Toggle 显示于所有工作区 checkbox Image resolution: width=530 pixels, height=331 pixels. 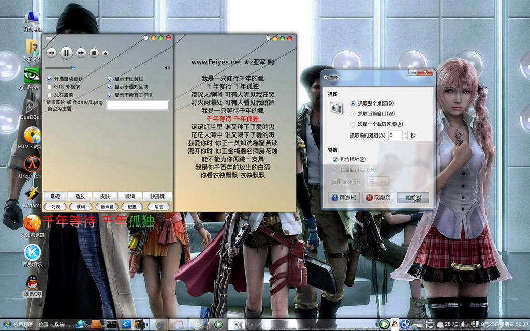pyautogui.click(x=110, y=95)
